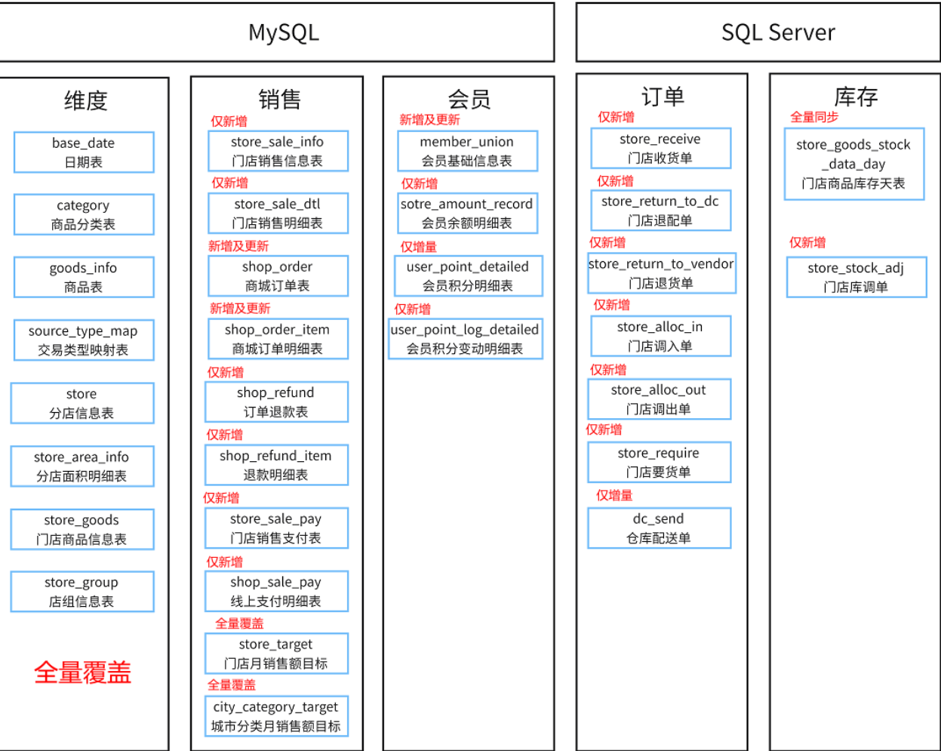The image size is (941, 751).
Task: Select the base_date 日期表 box
Action: tap(84, 152)
